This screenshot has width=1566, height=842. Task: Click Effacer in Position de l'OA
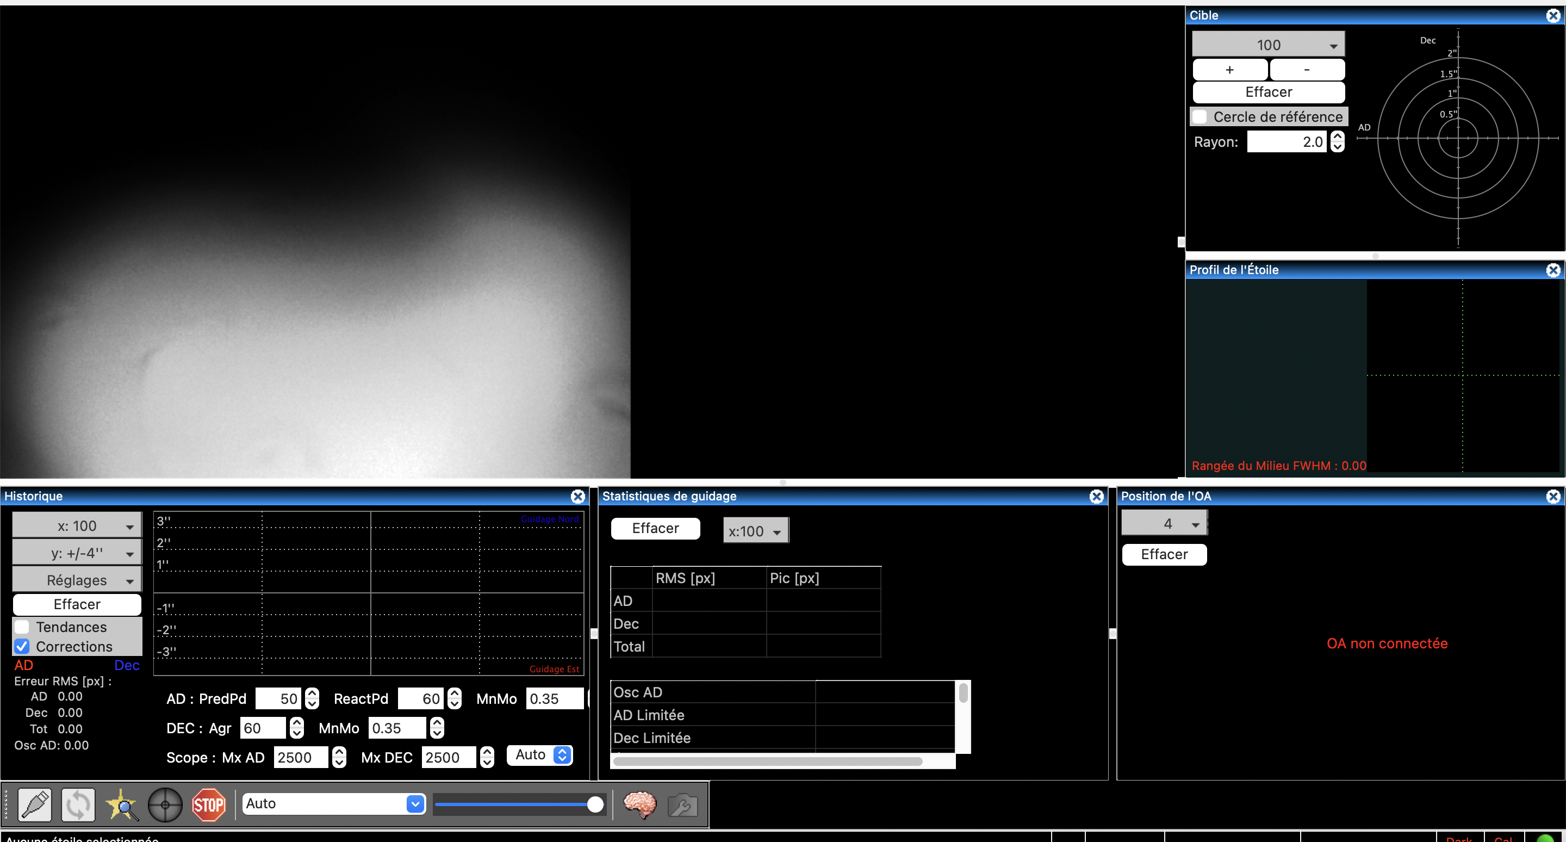[x=1164, y=554]
